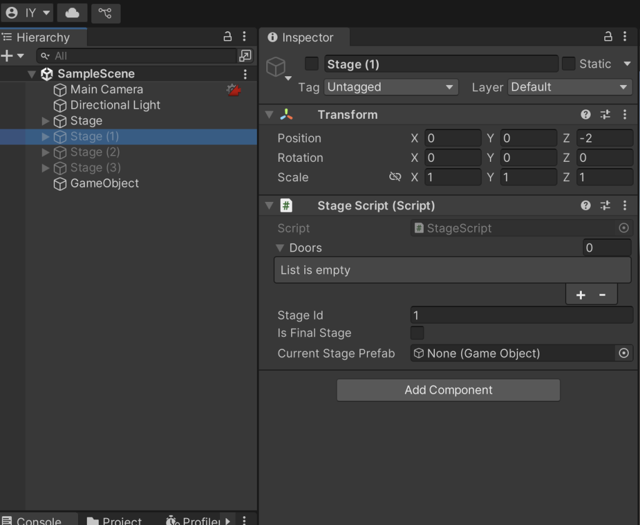This screenshot has width=640, height=525.
Task: Open the Hierarchy create plus dropdown
Action: coord(12,56)
